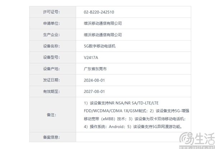
Task: Click the 发证日期 label
Action: [x=51, y=80]
